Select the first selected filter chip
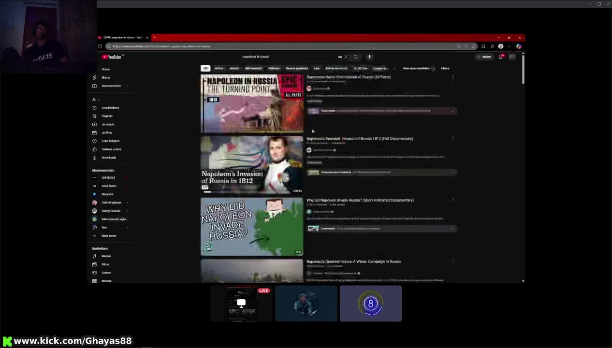The width and height of the screenshot is (612, 348). click(205, 69)
